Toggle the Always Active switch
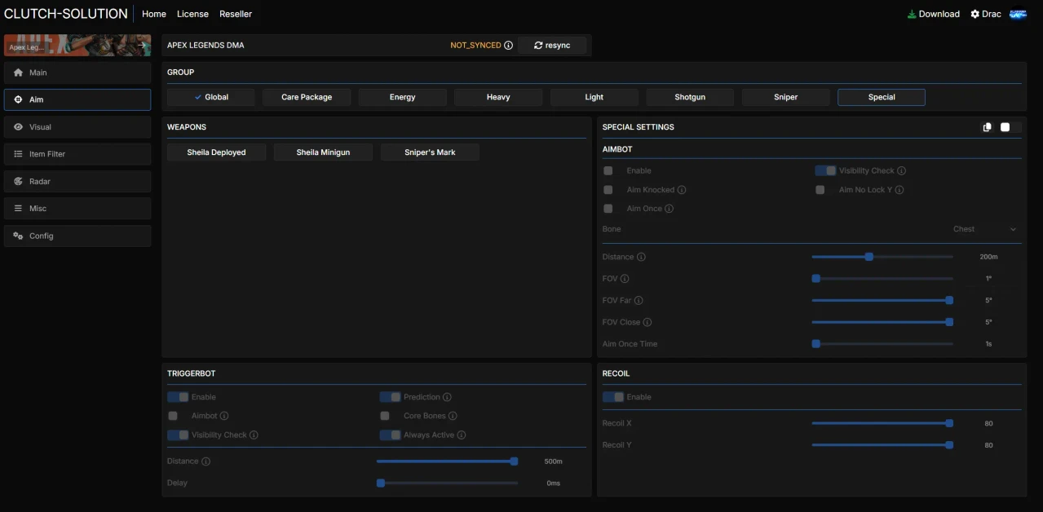1043x512 pixels. click(x=390, y=435)
